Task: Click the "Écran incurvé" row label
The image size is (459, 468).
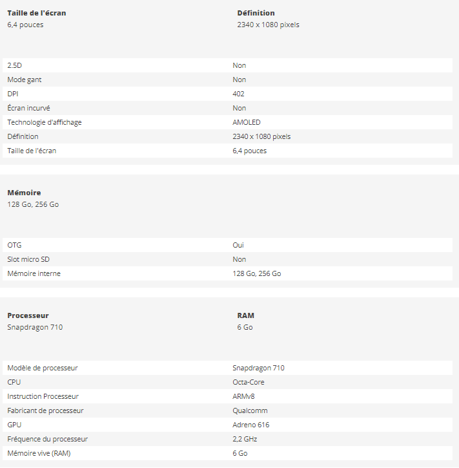Action: pos(28,108)
